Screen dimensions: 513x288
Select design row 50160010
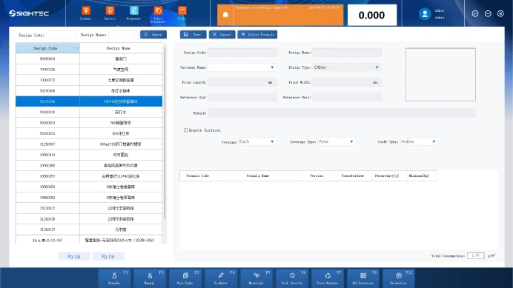89,112
